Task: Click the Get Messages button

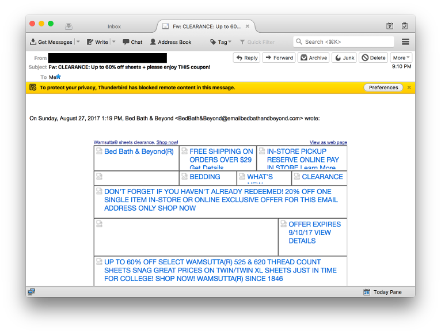Action: pyautogui.click(x=51, y=42)
